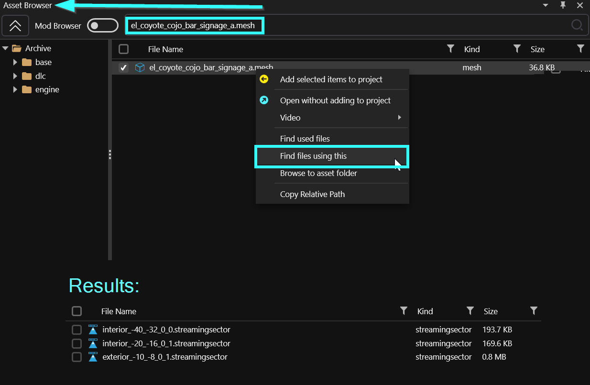Click the exterior_-10_-8_0_1 streamingsector file icon
The image size is (590, 385).
click(x=93, y=357)
